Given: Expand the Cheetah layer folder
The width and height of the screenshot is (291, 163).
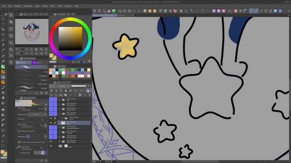Looking at the screenshot, I should coord(60,132).
